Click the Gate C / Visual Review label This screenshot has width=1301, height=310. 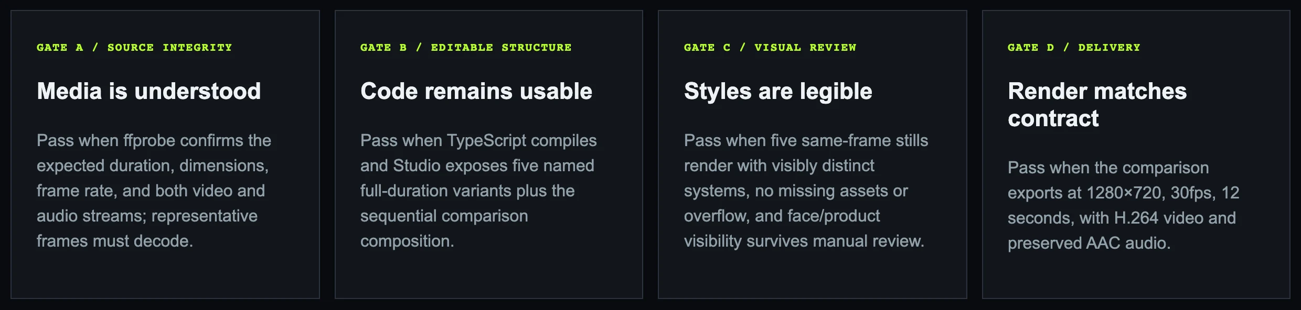770,48
